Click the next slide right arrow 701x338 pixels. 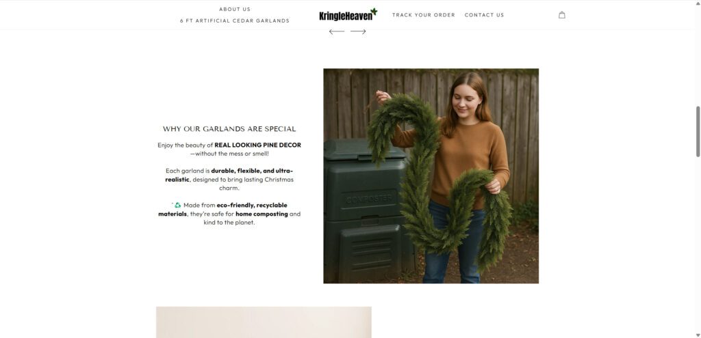[358, 31]
